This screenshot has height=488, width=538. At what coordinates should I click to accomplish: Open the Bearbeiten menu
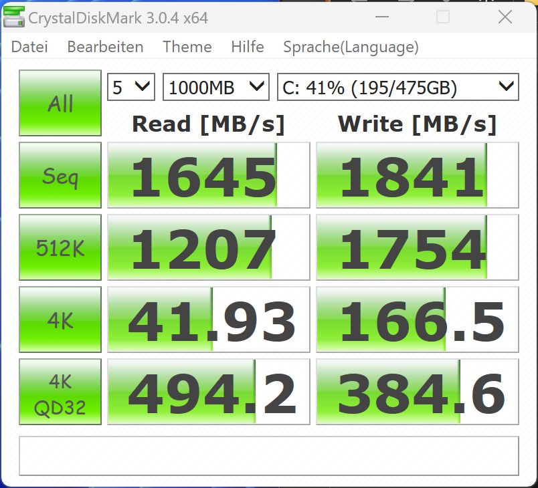coord(105,47)
